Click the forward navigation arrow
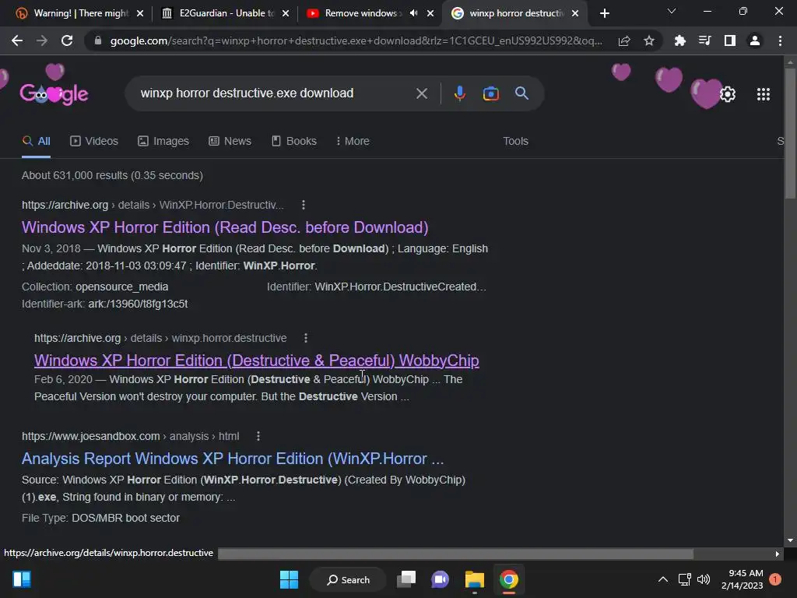The image size is (797, 598). 42,40
